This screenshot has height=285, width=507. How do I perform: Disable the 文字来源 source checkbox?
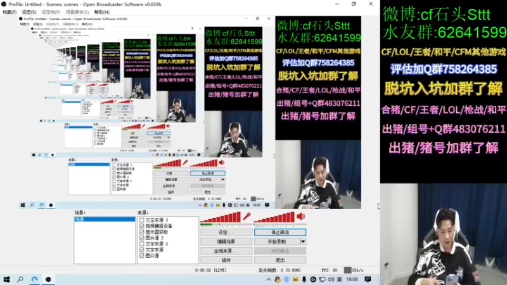(x=141, y=250)
